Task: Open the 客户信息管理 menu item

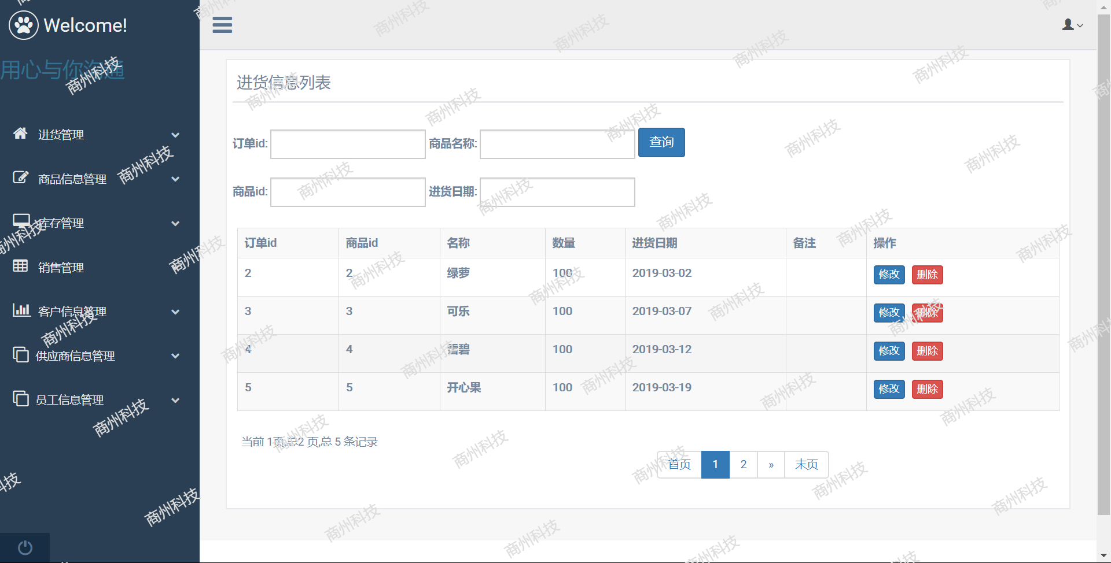Action: point(72,312)
